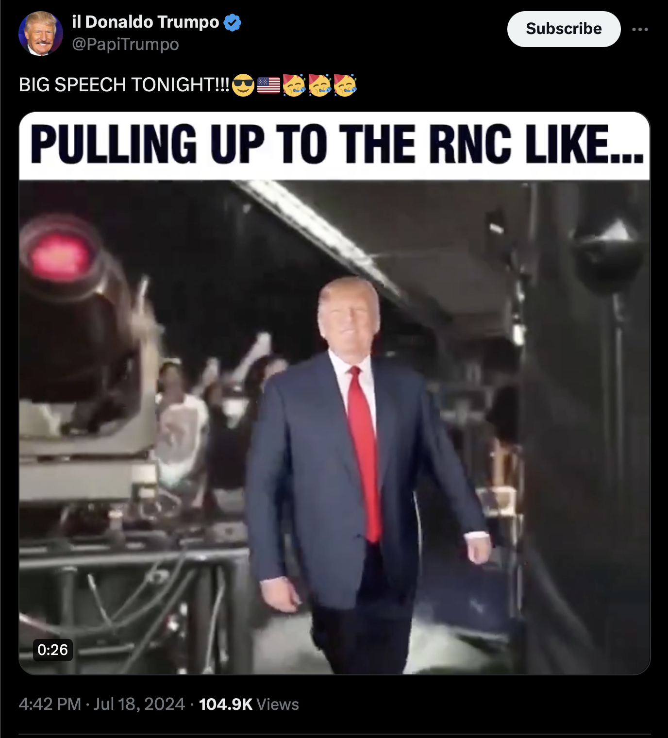This screenshot has width=668, height=738.
Task: View the 104.9K Views count
Action: (x=249, y=704)
